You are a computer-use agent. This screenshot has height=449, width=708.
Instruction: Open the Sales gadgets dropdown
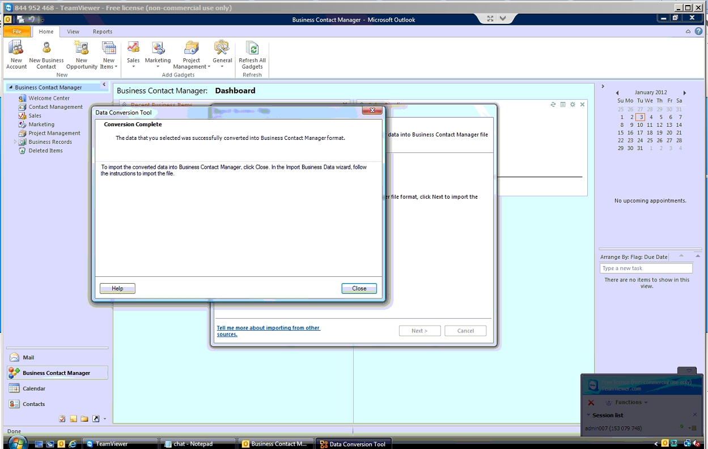tap(133, 55)
